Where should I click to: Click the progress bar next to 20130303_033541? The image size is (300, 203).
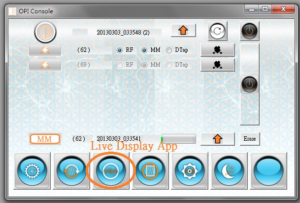click(x=178, y=139)
